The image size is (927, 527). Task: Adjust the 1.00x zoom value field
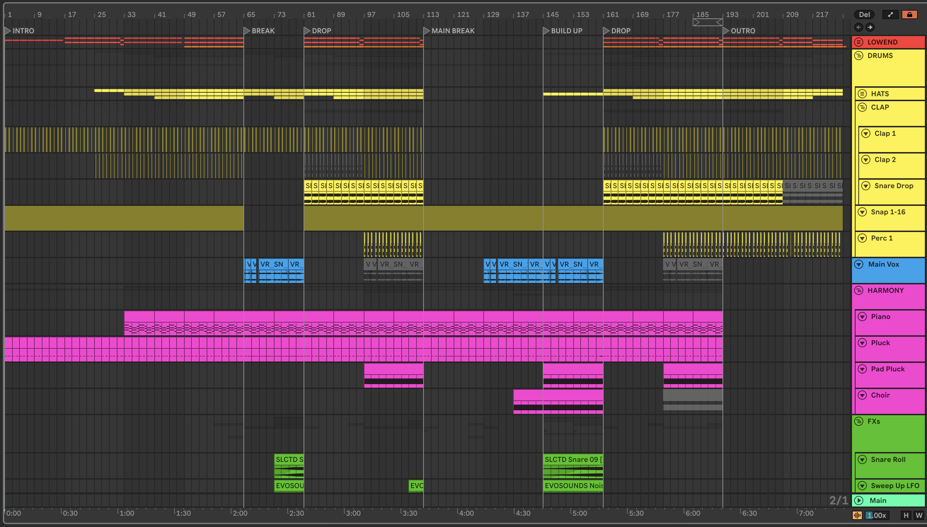[x=877, y=515]
